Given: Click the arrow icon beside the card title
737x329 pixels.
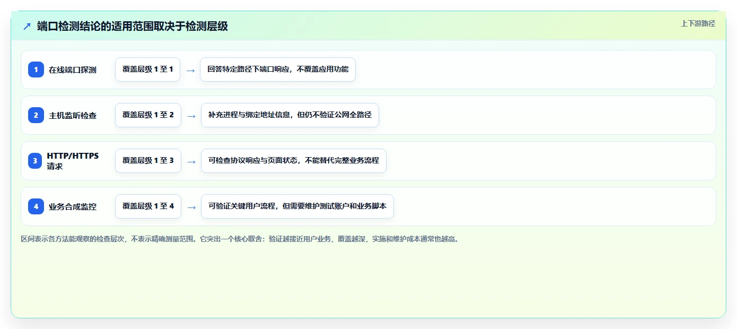Looking at the screenshot, I should [x=27, y=27].
